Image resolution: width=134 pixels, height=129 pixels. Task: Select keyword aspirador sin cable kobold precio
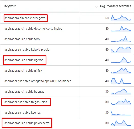click(x=27, y=50)
